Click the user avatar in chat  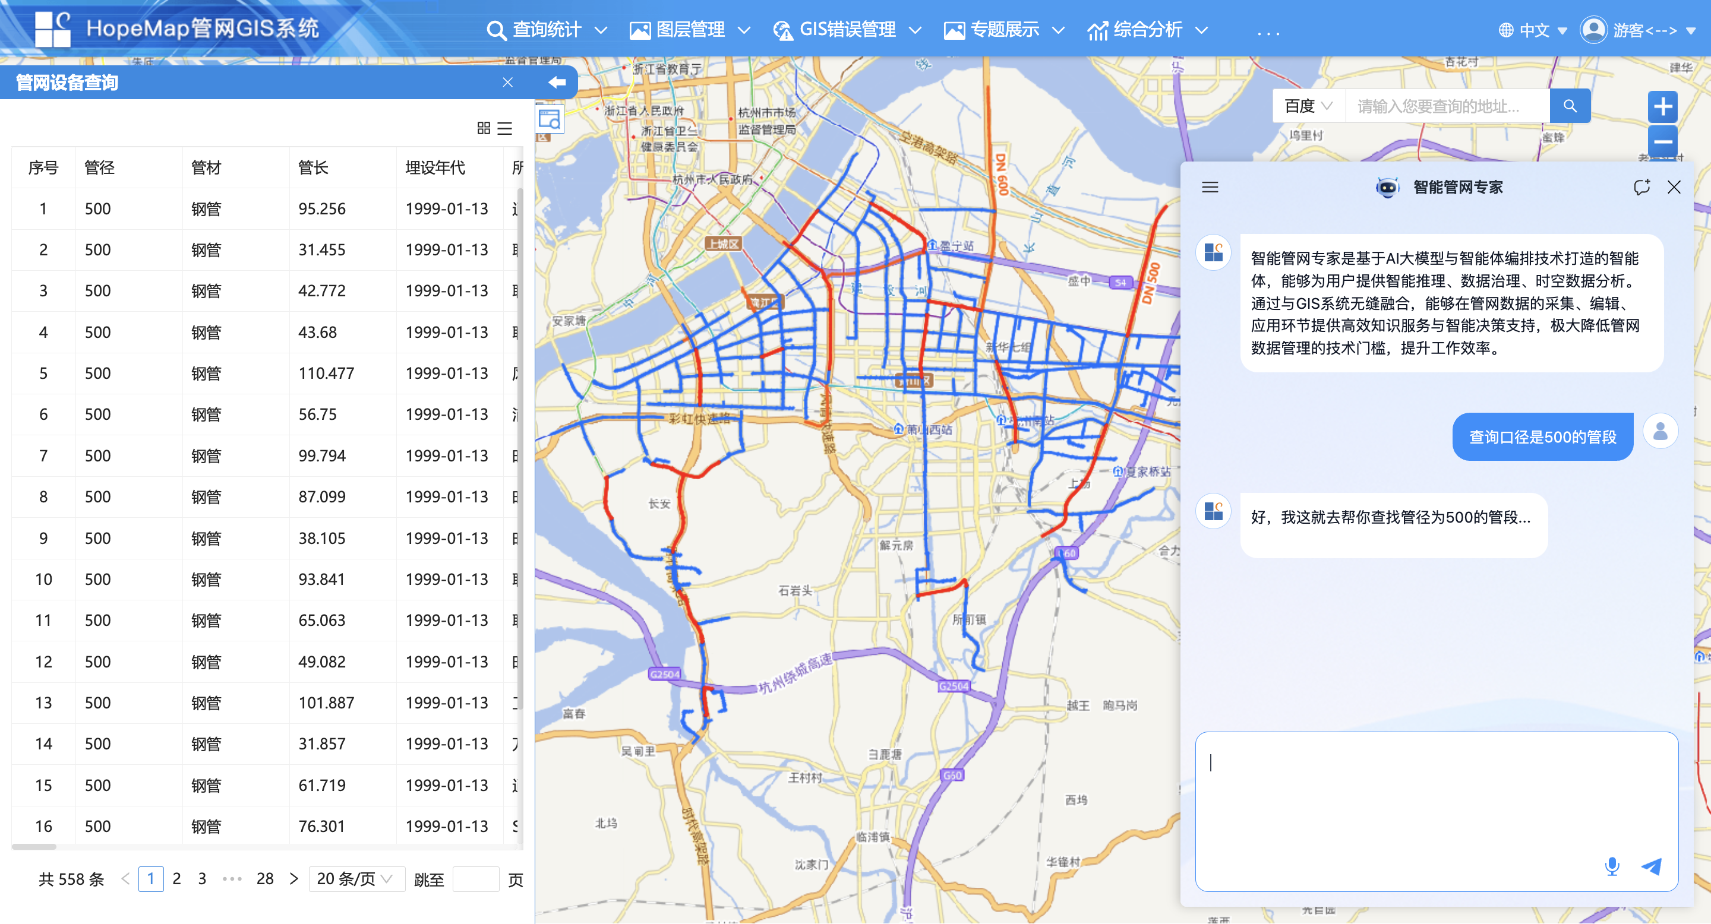coord(1660,432)
